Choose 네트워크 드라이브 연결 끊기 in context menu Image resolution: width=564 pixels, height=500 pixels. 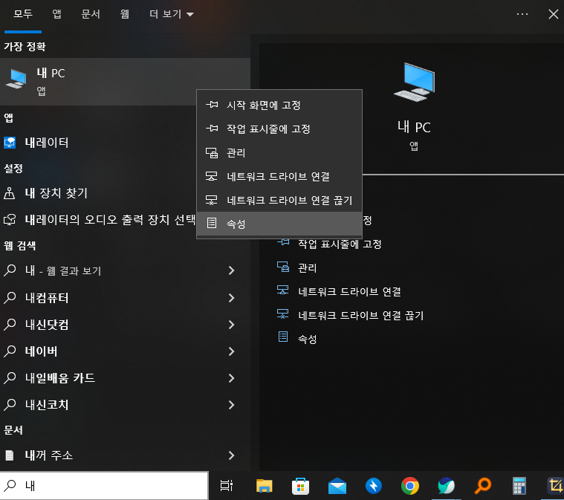point(279,200)
